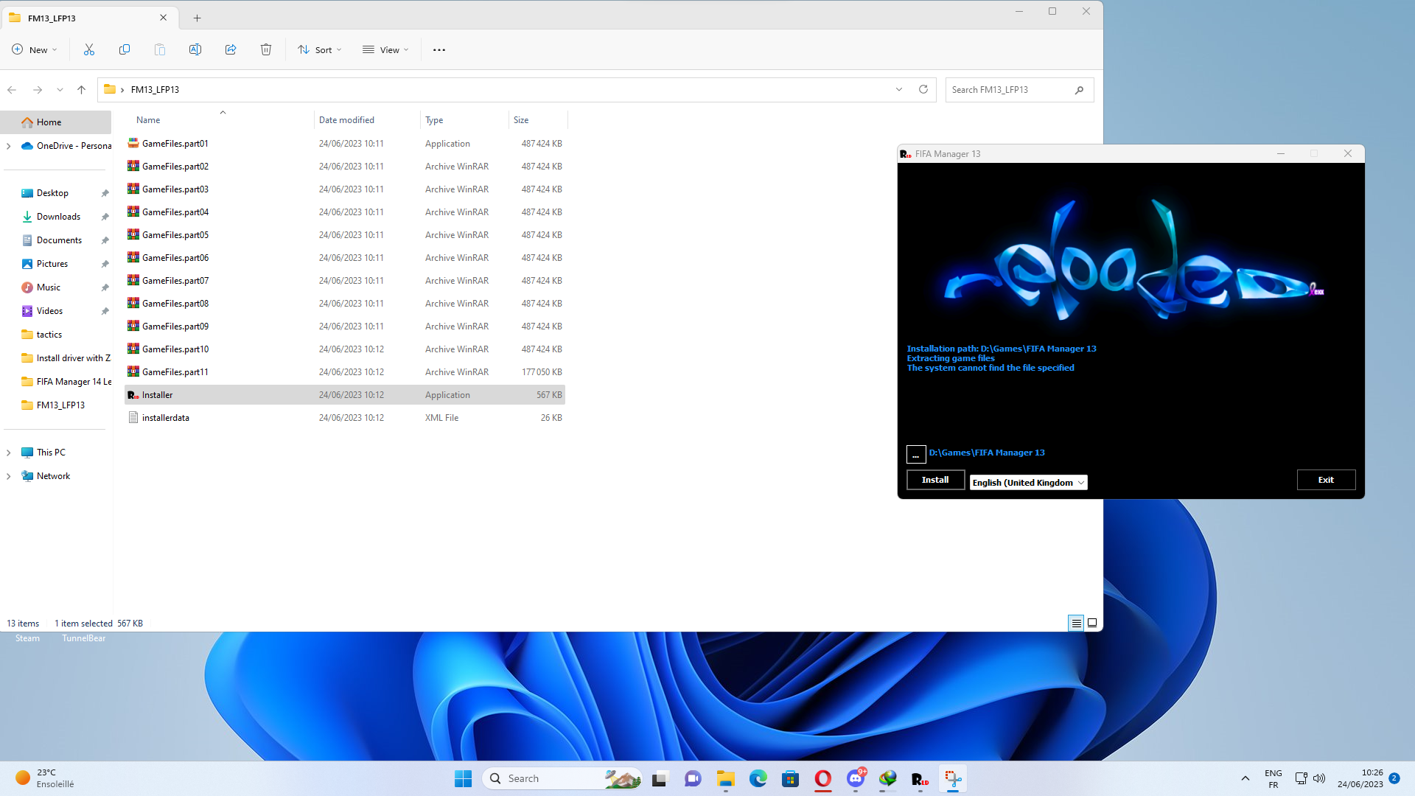Open Windows Start menu
Image resolution: width=1415 pixels, height=796 pixels.
point(463,778)
